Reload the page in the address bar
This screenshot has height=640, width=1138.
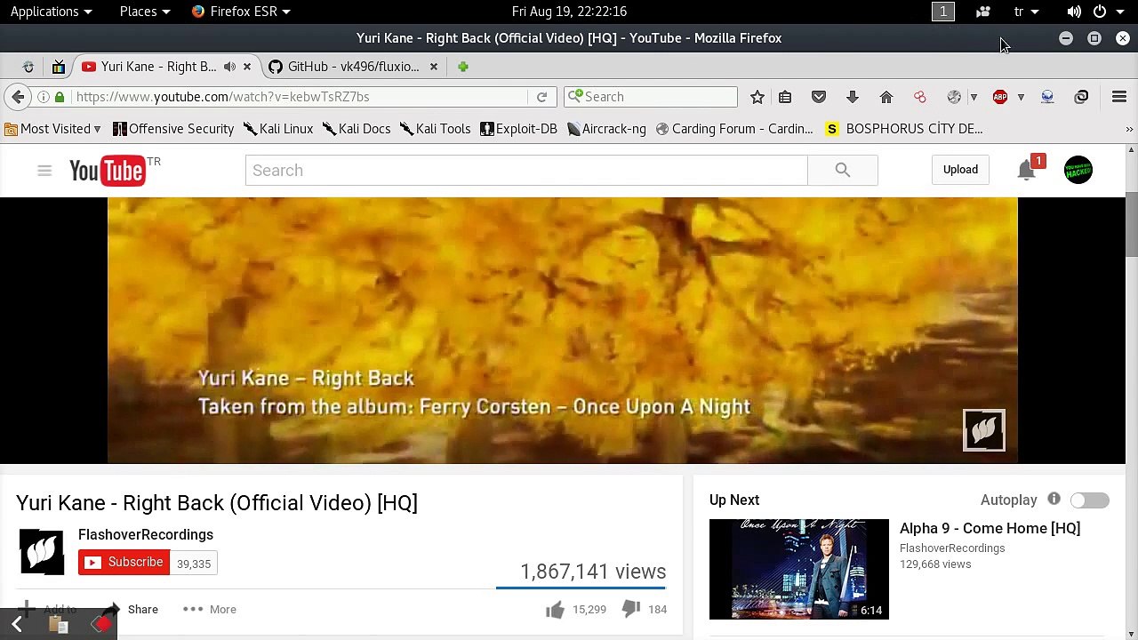[x=541, y=97]
